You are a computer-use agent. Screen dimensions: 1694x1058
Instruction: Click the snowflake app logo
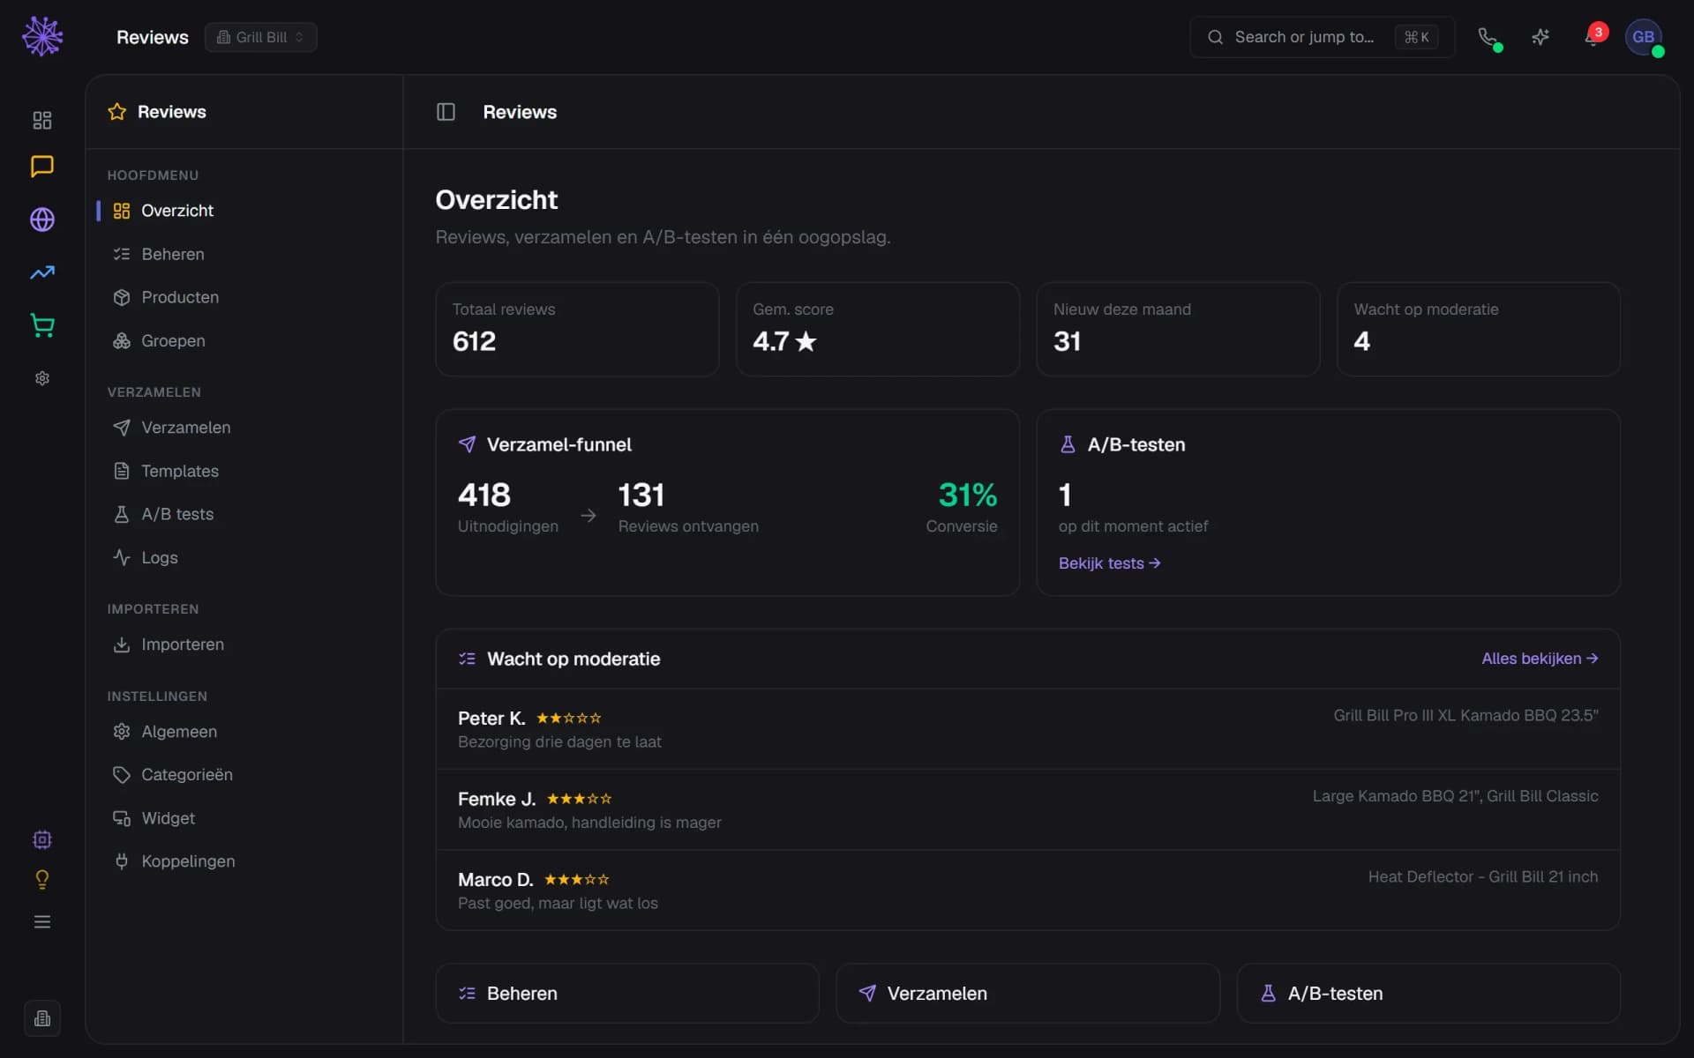click(x=42, y=36)
